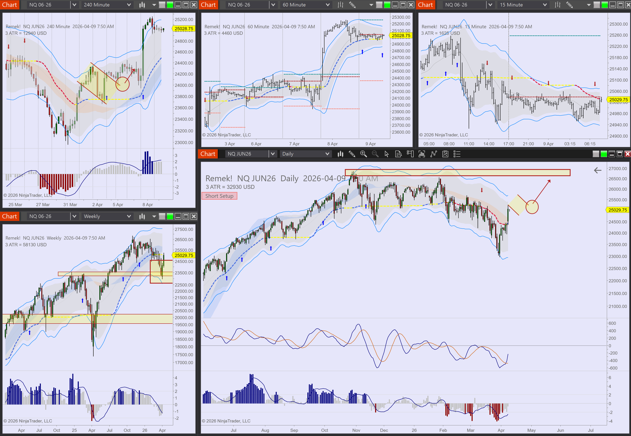The width and height of the screenshot is (631, 436).
Task: Click bar style icon on Daily chart
Action: pos(340,154)
